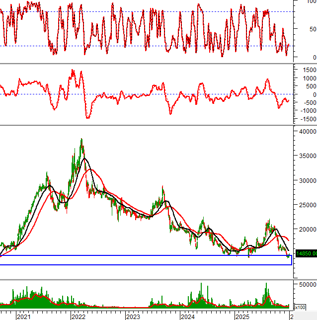Click the x100 volume multiplier box
Screen dimensions: 317x320
click(300, 308)
